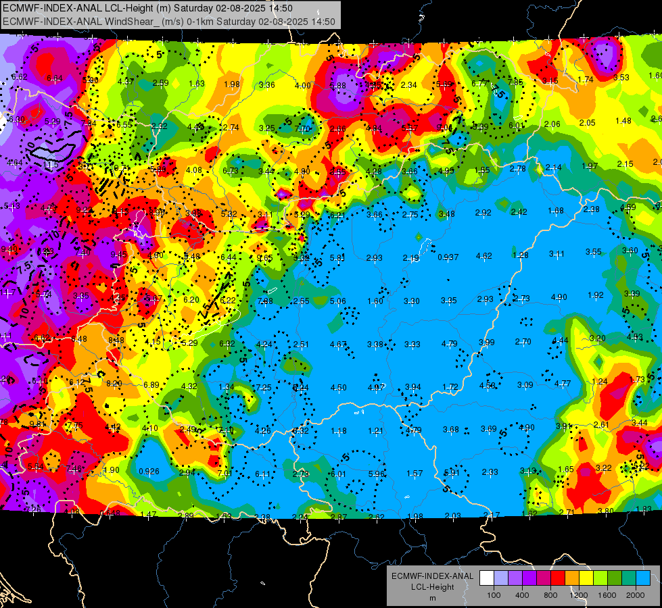662x608 pixels.
Task: Click the wind shear value '1.72'
Action: (x=450, y=386)
